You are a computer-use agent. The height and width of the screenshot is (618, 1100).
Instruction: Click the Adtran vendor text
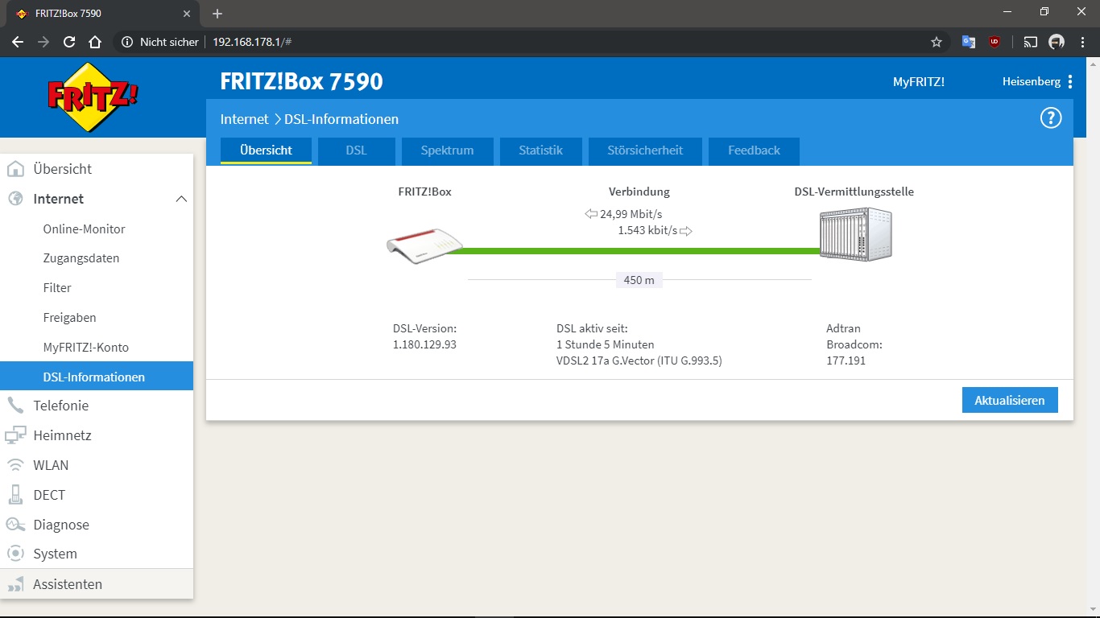[x=843, y=328]
